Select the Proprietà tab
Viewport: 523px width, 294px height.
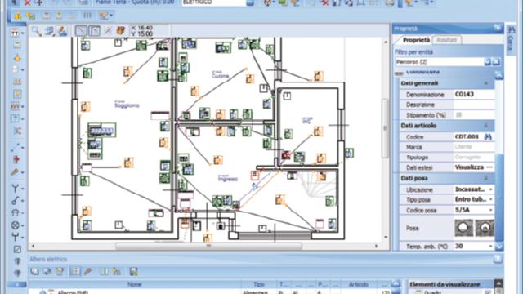point(416,40)
